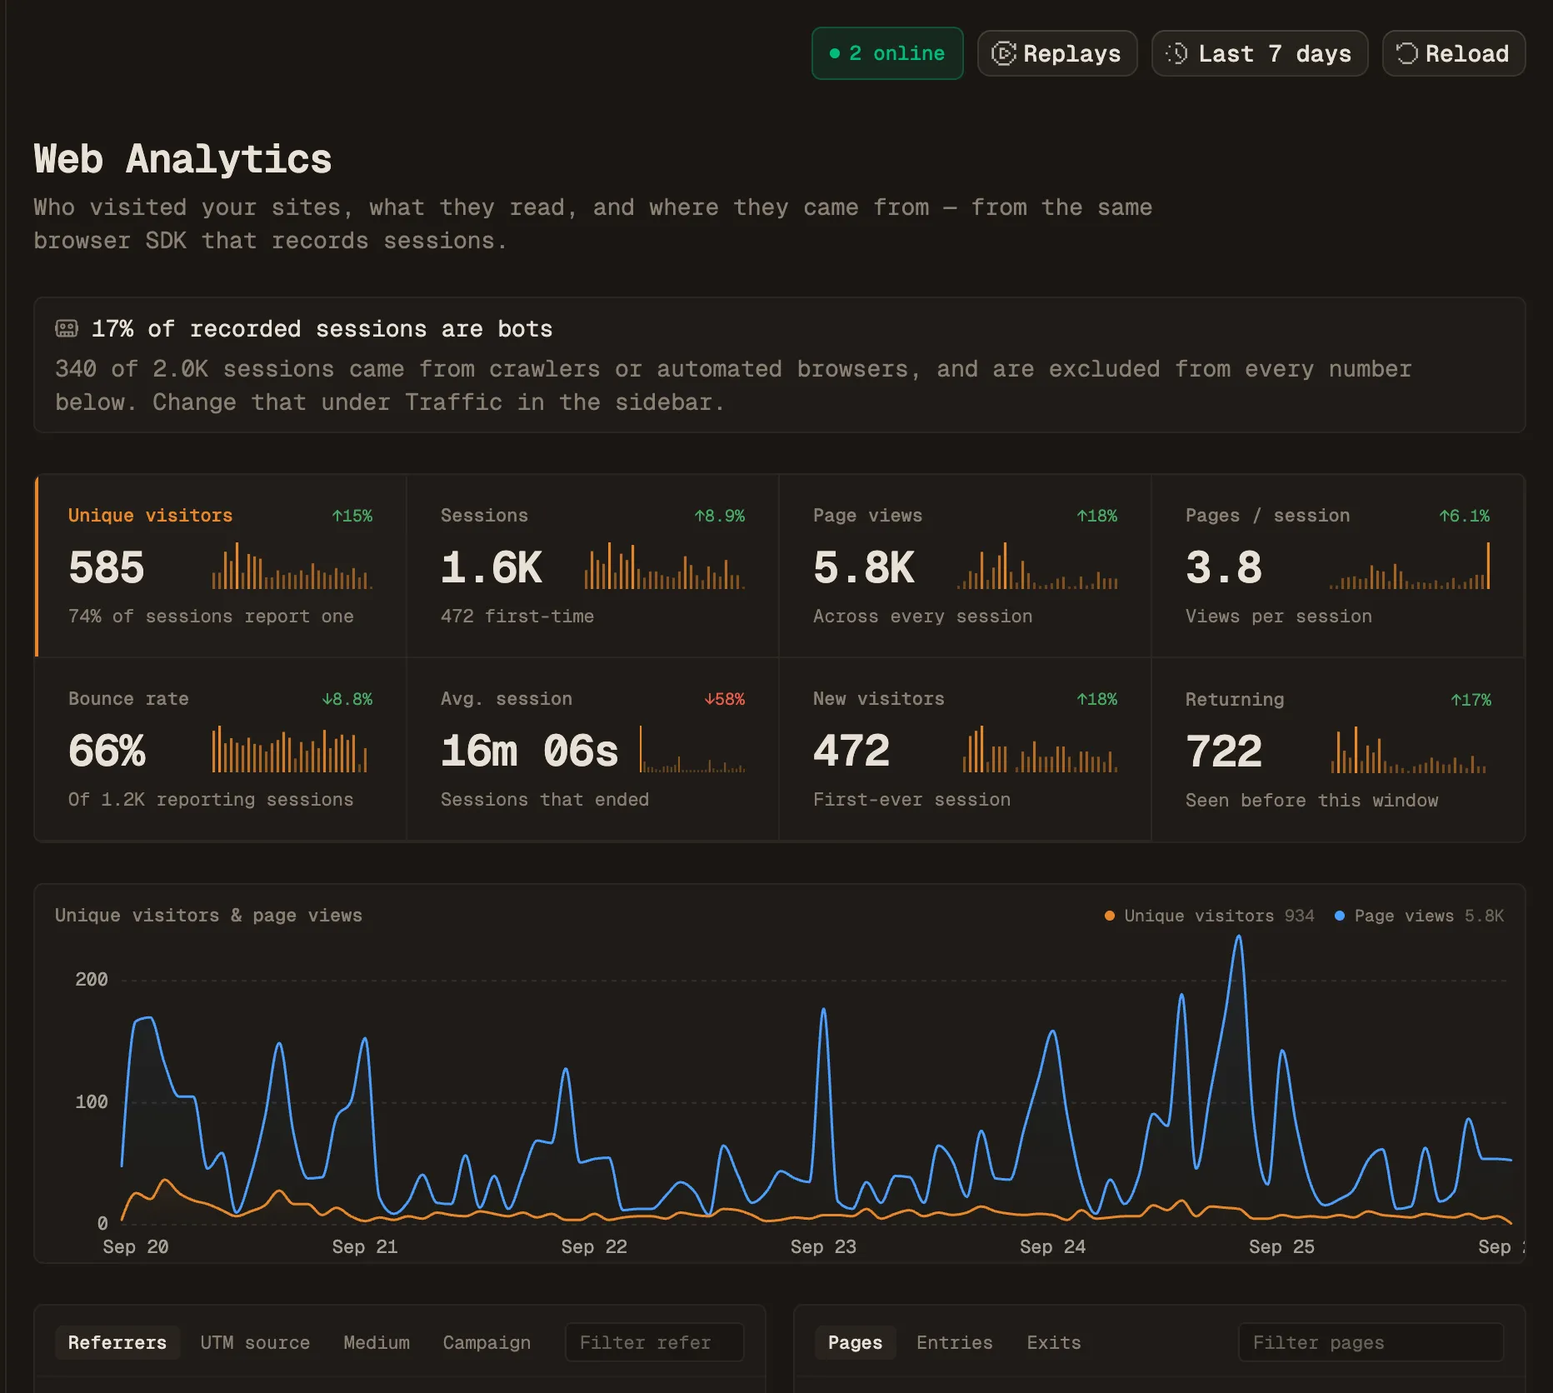Click 'Of 1.2K reporting sessions' caption

pyautogui.click(x=211, y=800)
